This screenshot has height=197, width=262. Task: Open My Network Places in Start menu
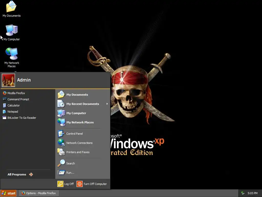(x=83, y=122)
